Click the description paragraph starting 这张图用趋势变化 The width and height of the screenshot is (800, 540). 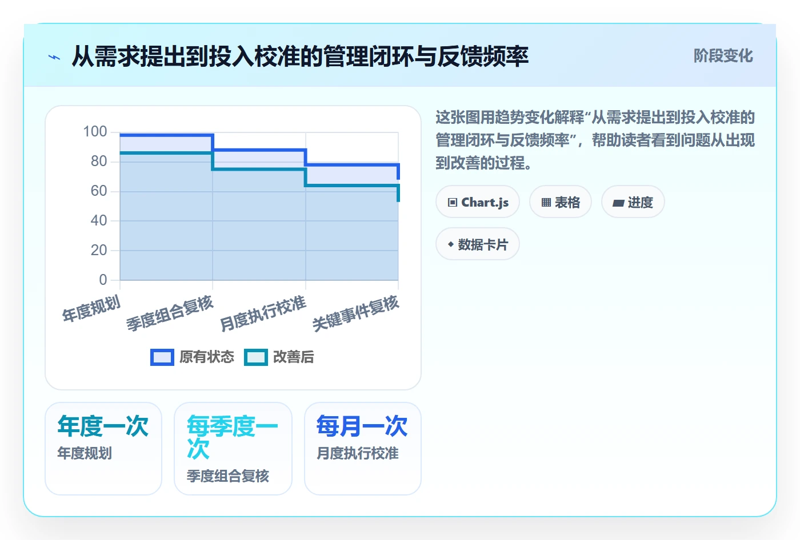[595, 140]
